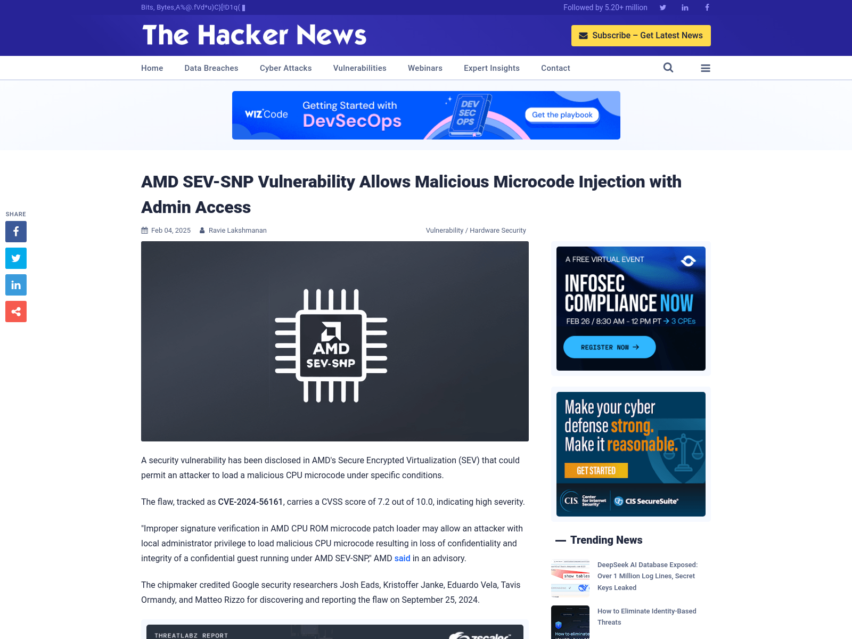The image size is (852, 639).
Task: Click Followed by 5.20+ million text
Action: (605, 7)
